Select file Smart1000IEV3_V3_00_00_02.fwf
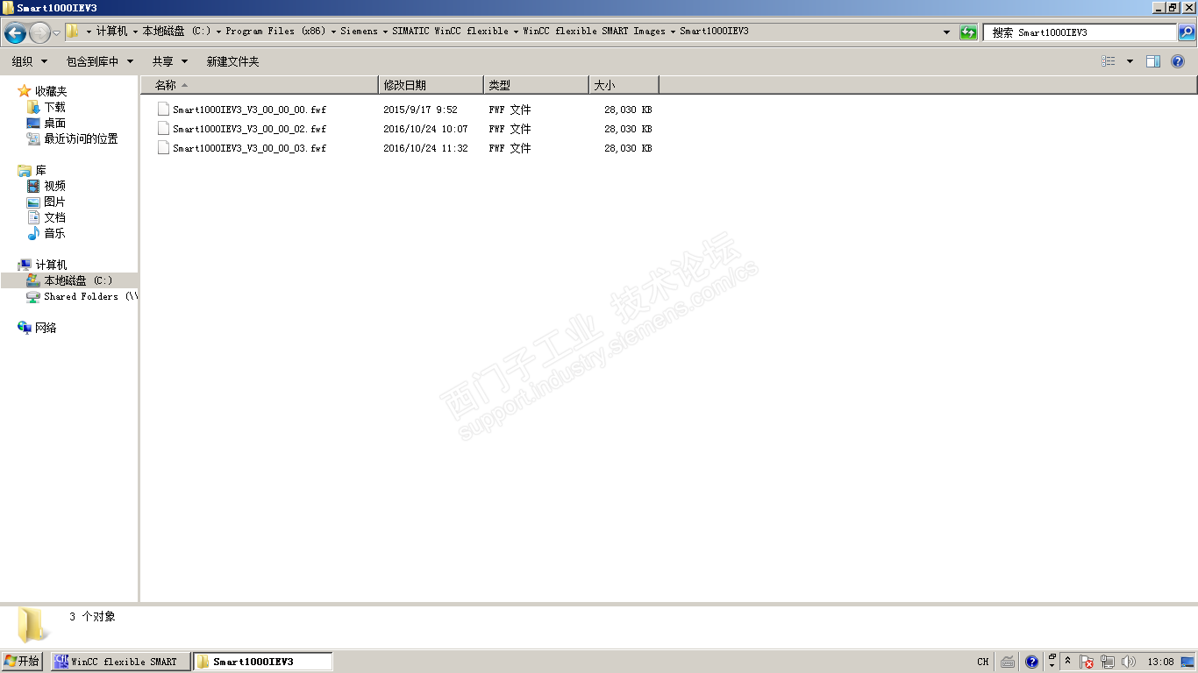The width and height of the screenshot is (1198, 673). 249,129
